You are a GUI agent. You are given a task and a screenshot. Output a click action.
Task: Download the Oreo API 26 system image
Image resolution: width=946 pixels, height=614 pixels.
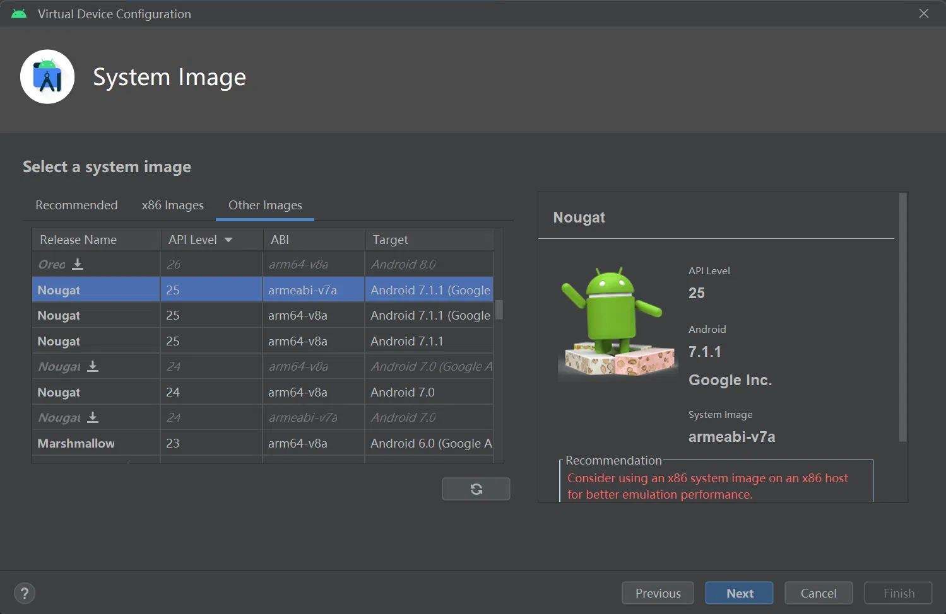pyautogui.click(x=78, y=264)
